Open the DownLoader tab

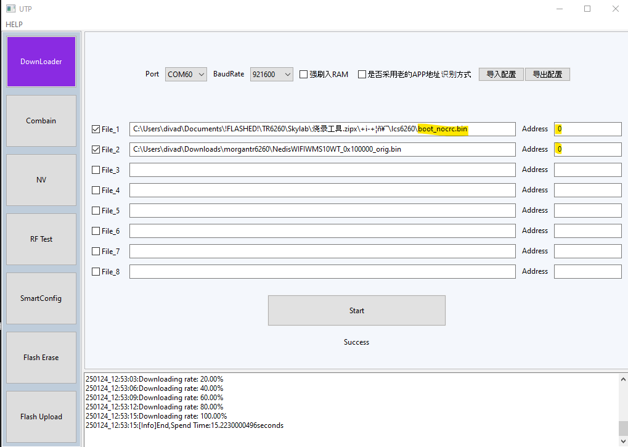tap(41, 62)
